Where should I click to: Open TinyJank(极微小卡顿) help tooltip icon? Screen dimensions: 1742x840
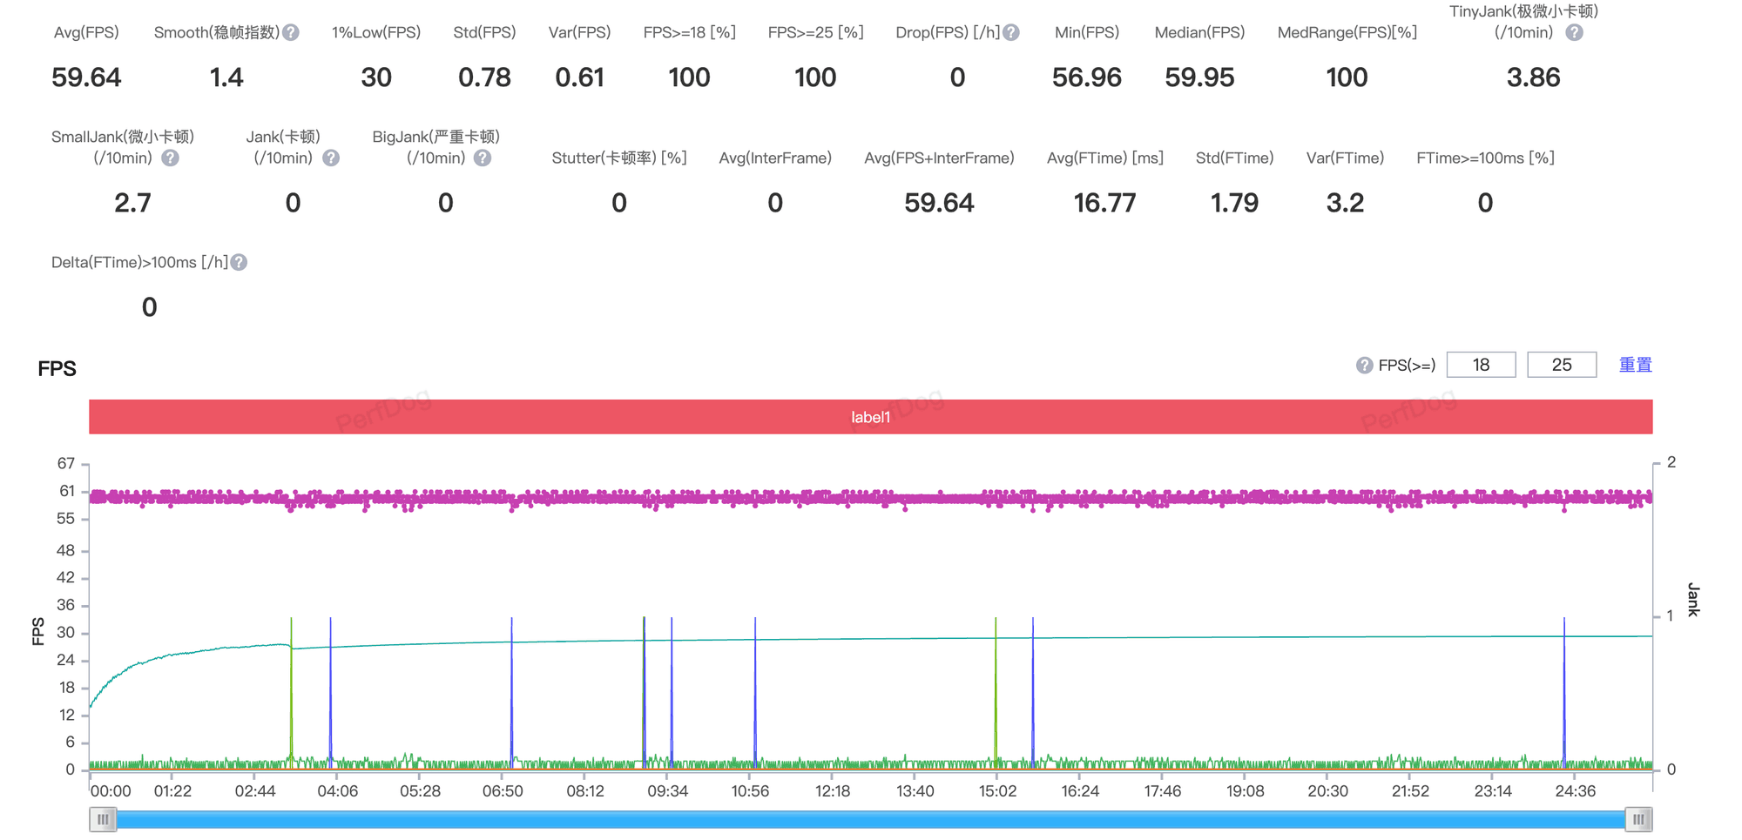pyautogui.click(x=1574, y=32)
